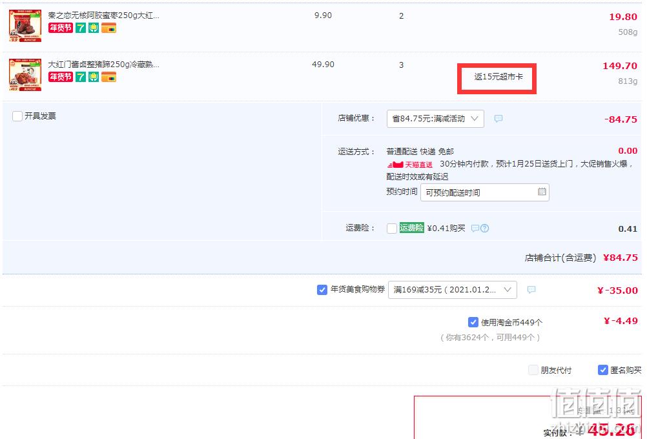Click the quantity 2 for the jujube item
647x439 pixels.
pyautogui.click(x=402, y=16)
